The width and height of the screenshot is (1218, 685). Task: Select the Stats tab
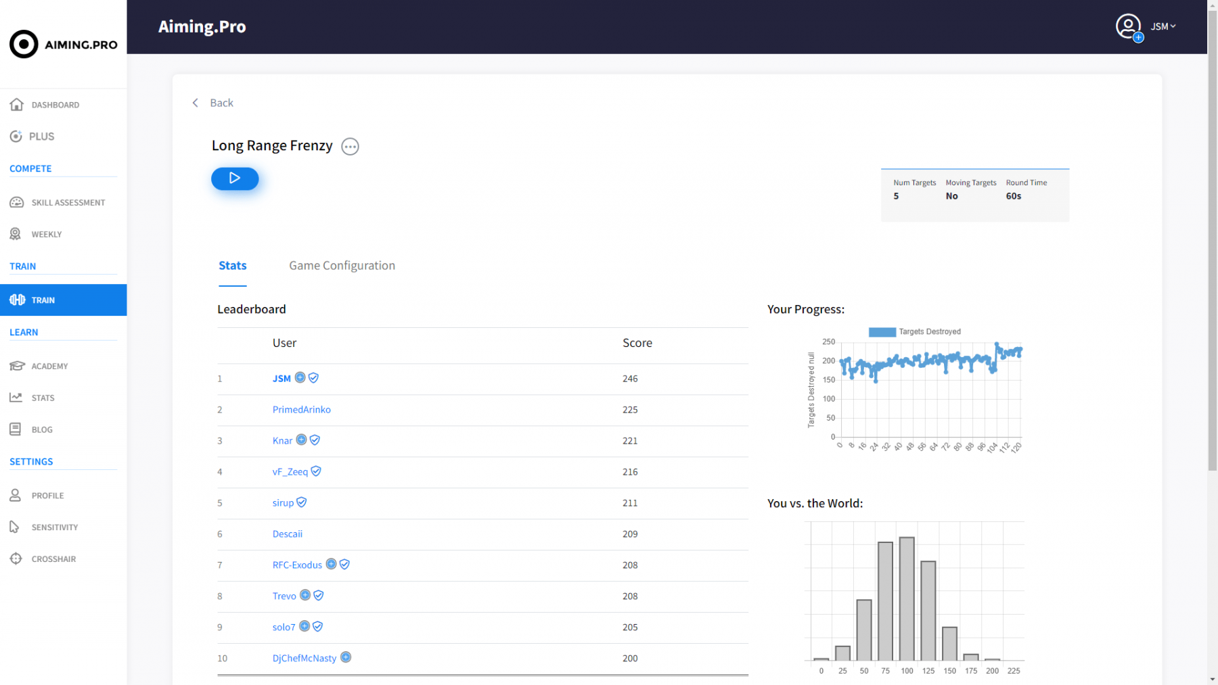click(232, 266)
